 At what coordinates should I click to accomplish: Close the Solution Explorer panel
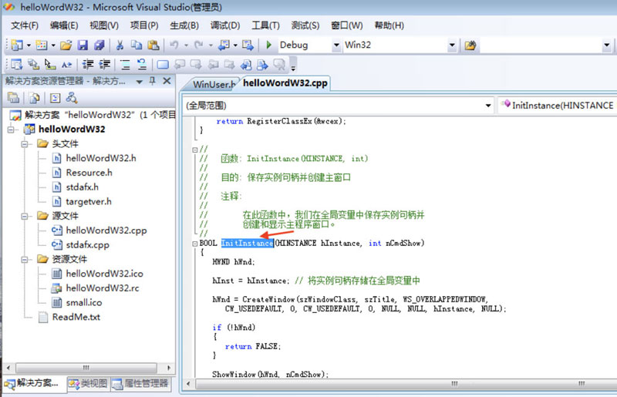pyautogui.click(x=167, y=81)
